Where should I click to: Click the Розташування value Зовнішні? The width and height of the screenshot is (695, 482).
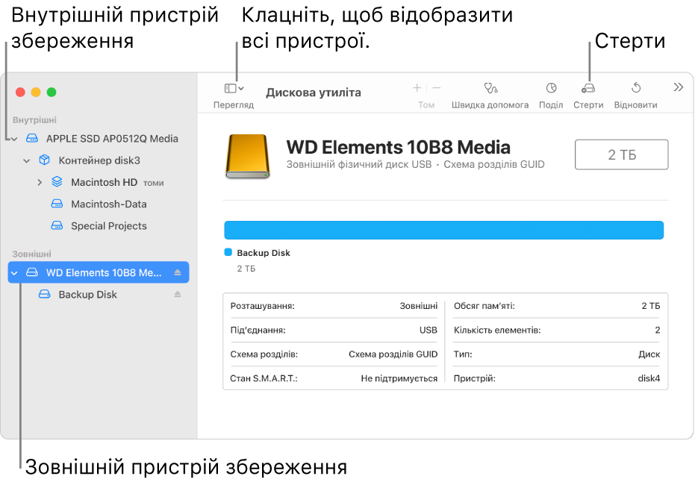[418, 306]
